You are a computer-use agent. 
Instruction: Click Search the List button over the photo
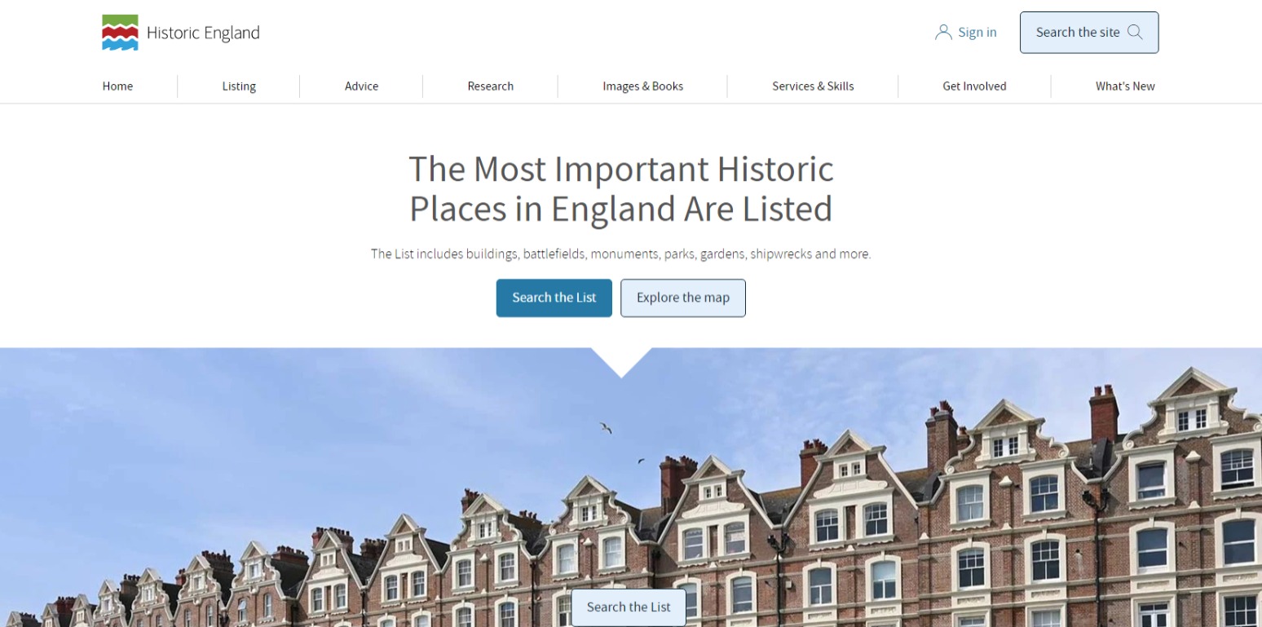pos(629,607)
